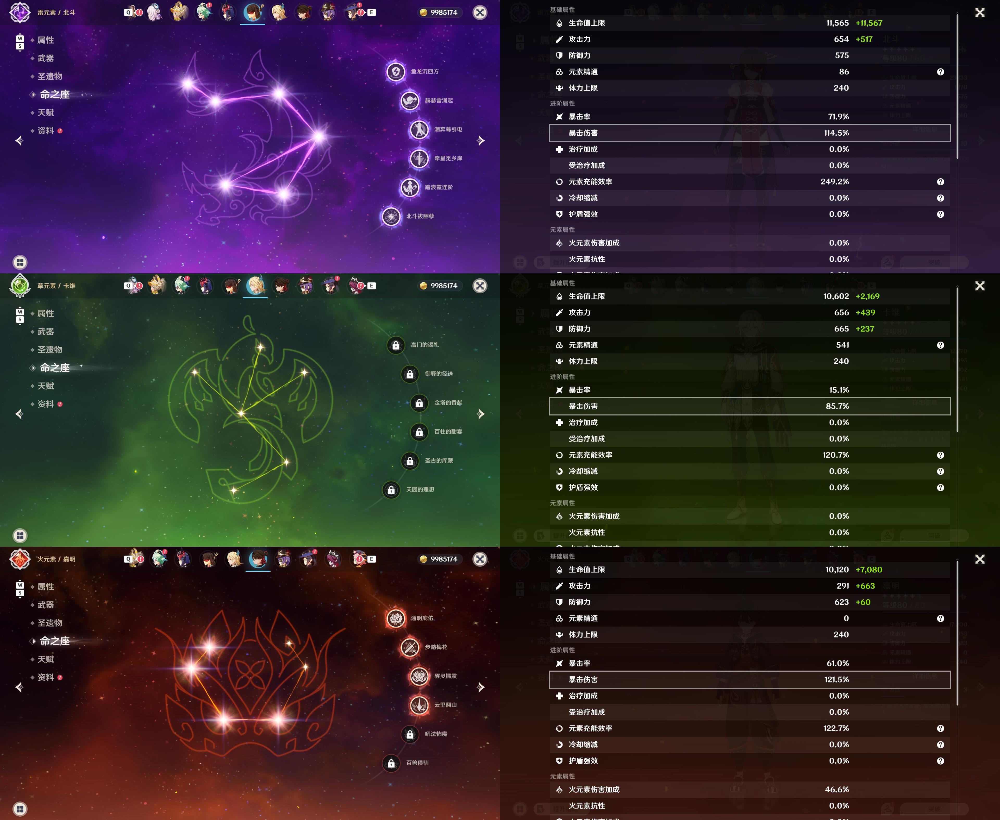The width and height of the screenshot is (1000, 820).
Task: Click the locked 高门的谒礼 constellation
Action: (396, 345)
